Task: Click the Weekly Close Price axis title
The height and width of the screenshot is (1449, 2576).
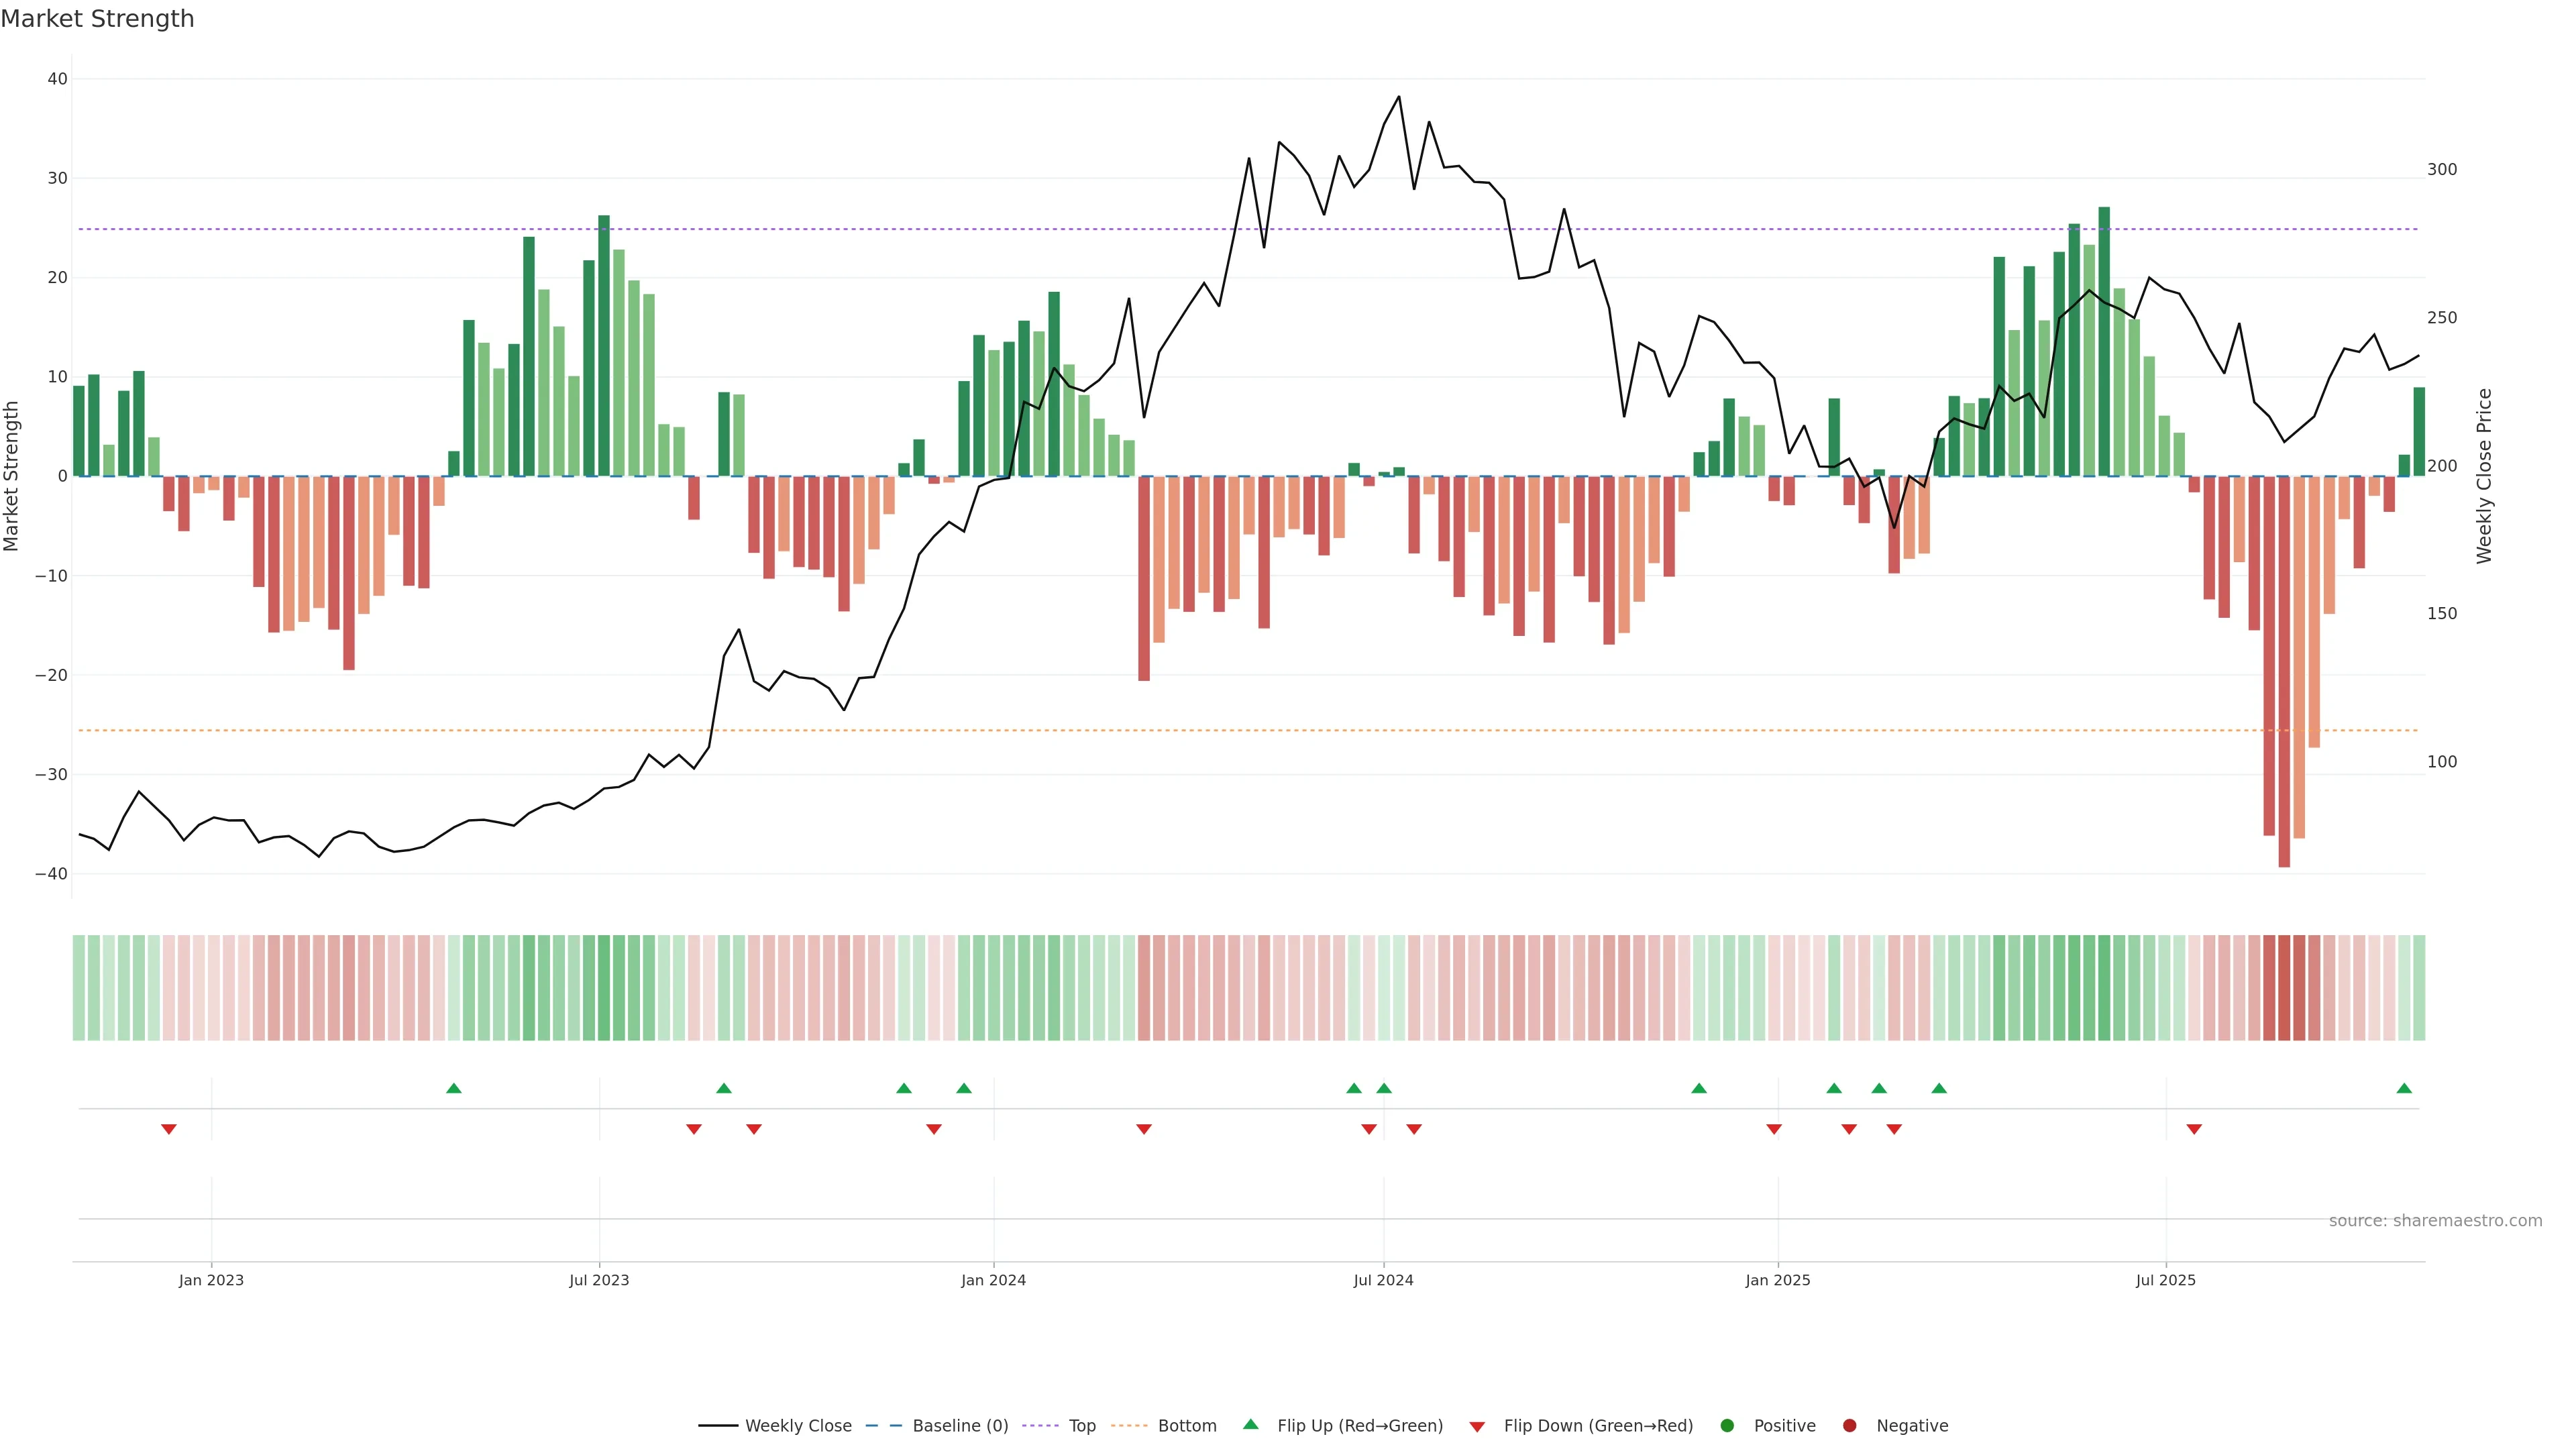Action: [2484, 476]
